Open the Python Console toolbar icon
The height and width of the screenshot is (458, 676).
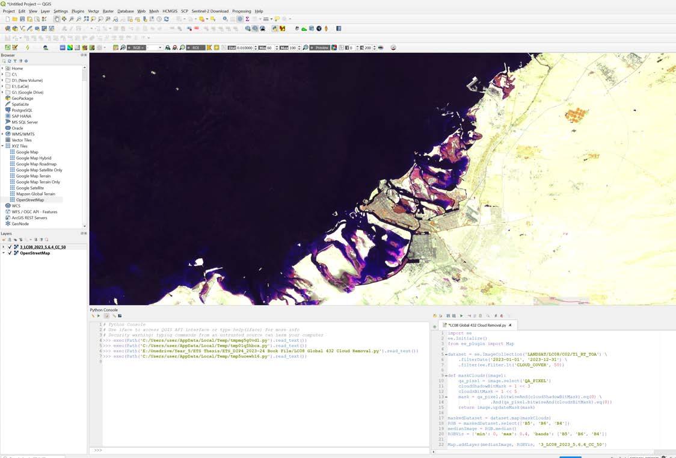pyautogui.click(x=275, y=28)
